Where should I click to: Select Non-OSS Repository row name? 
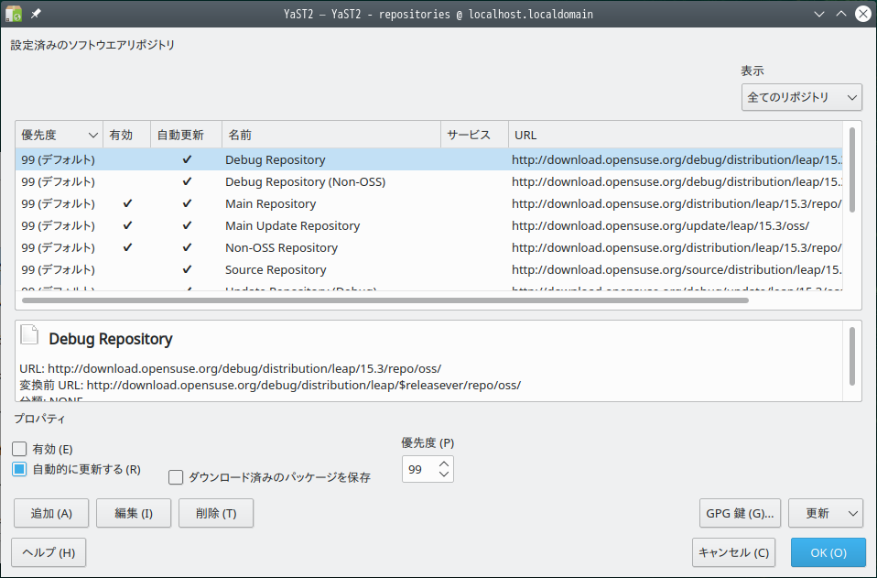click(281, 247)
